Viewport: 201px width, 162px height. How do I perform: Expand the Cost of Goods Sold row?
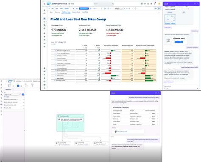pos(56,73)
